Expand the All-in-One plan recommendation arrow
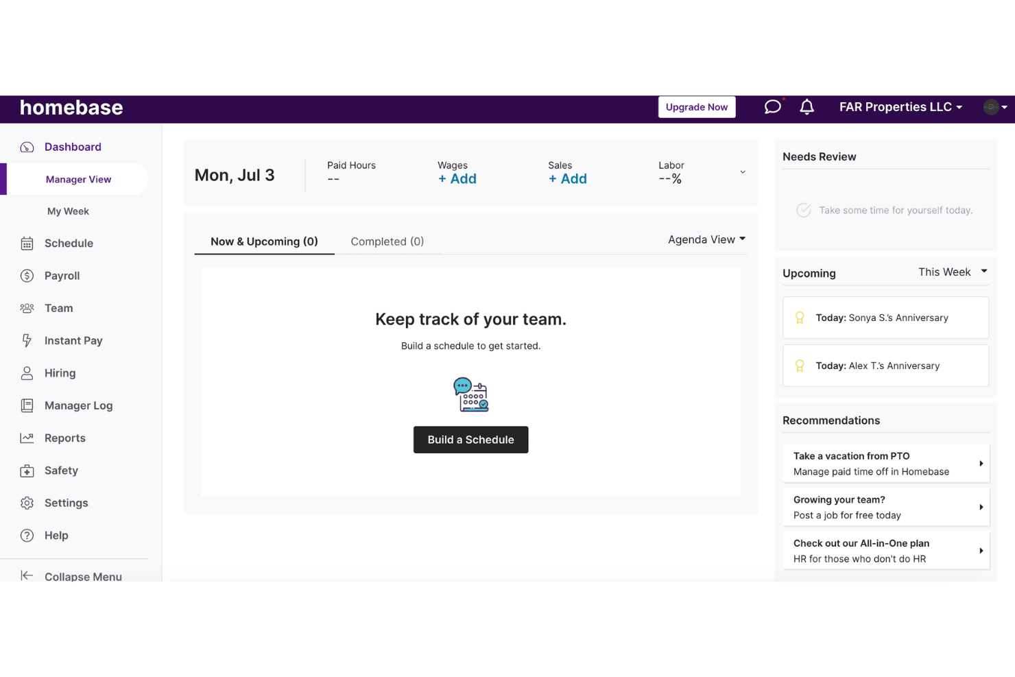The image size is (1015, 677). tap(981, 551)
